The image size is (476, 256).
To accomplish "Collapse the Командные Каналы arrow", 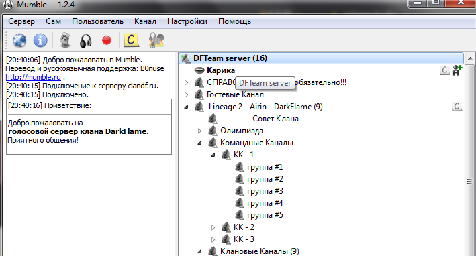I will tap(200, 143).
